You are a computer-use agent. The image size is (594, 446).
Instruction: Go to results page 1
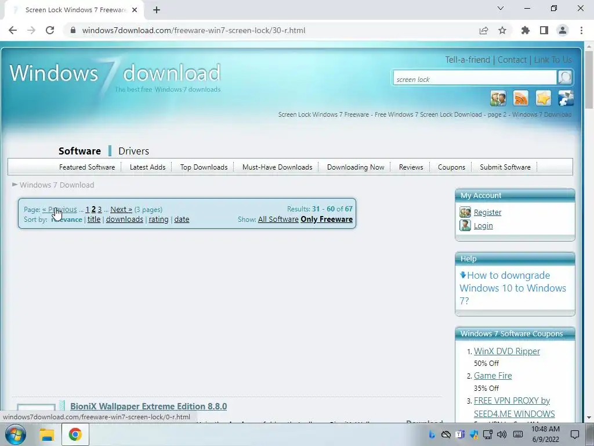(x=88, y=209)
